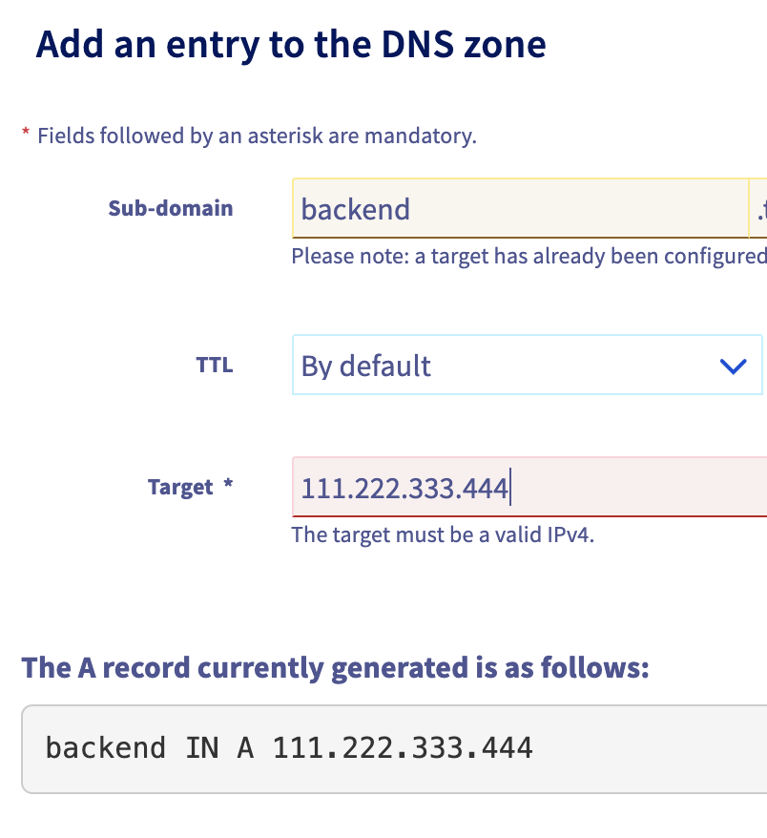Click the 'TTL' field label
The width and height of the screenshot is (767, 838).
(x=215, y=365)
